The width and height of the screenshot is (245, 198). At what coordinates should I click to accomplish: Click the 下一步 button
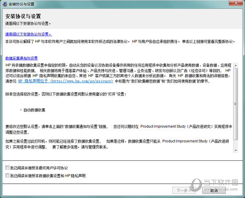184,191
